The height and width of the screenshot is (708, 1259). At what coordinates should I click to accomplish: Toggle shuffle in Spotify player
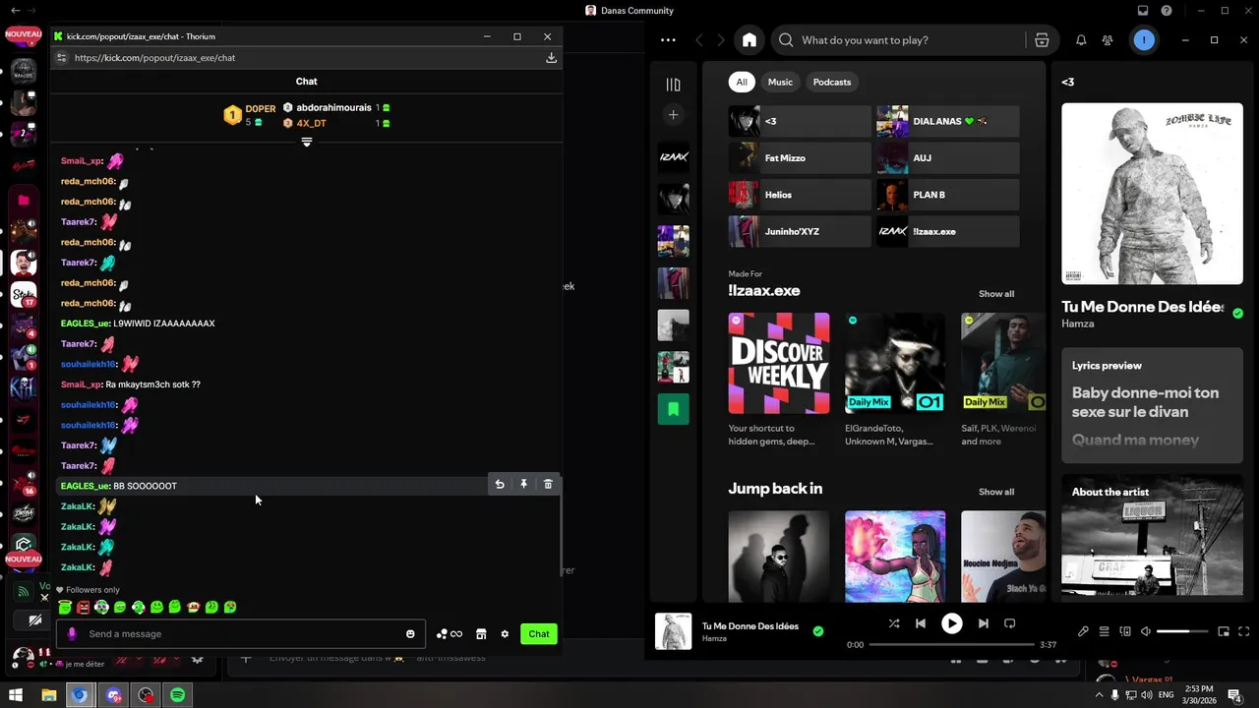893,623
